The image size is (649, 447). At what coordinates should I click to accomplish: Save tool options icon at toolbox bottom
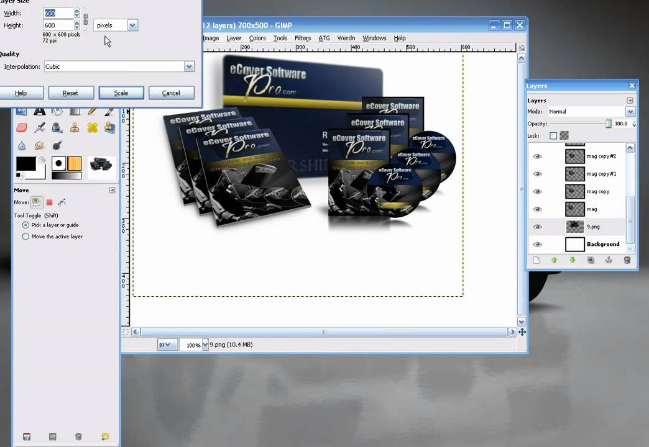pyautogui.click(x=27, y=436)
